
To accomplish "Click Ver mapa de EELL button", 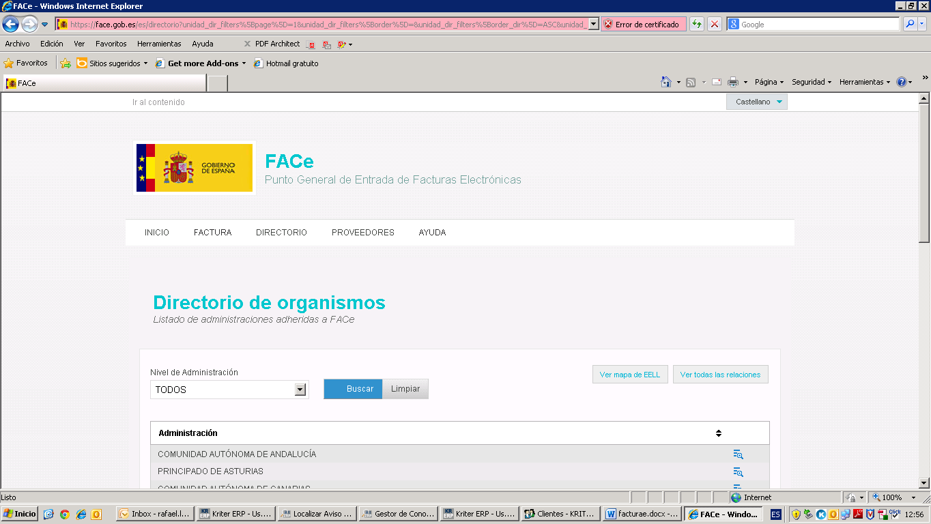I will (x=630, y=375).
